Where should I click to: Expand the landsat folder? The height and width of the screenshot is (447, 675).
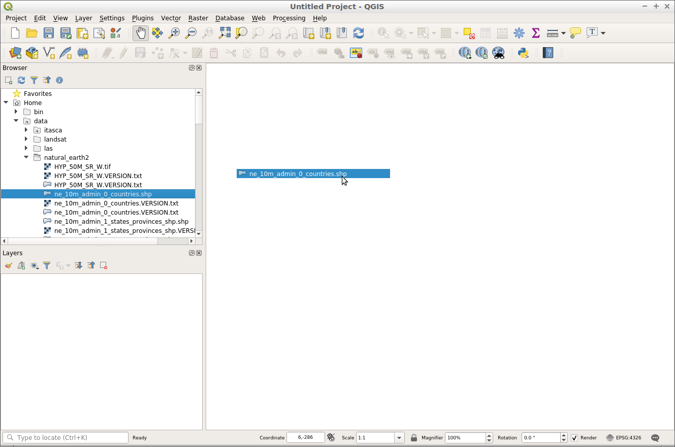pos(26,139)
